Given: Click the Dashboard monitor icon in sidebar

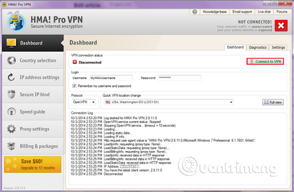Looking at the screenshot, I should pyautogui.click(x=11, y=43).
